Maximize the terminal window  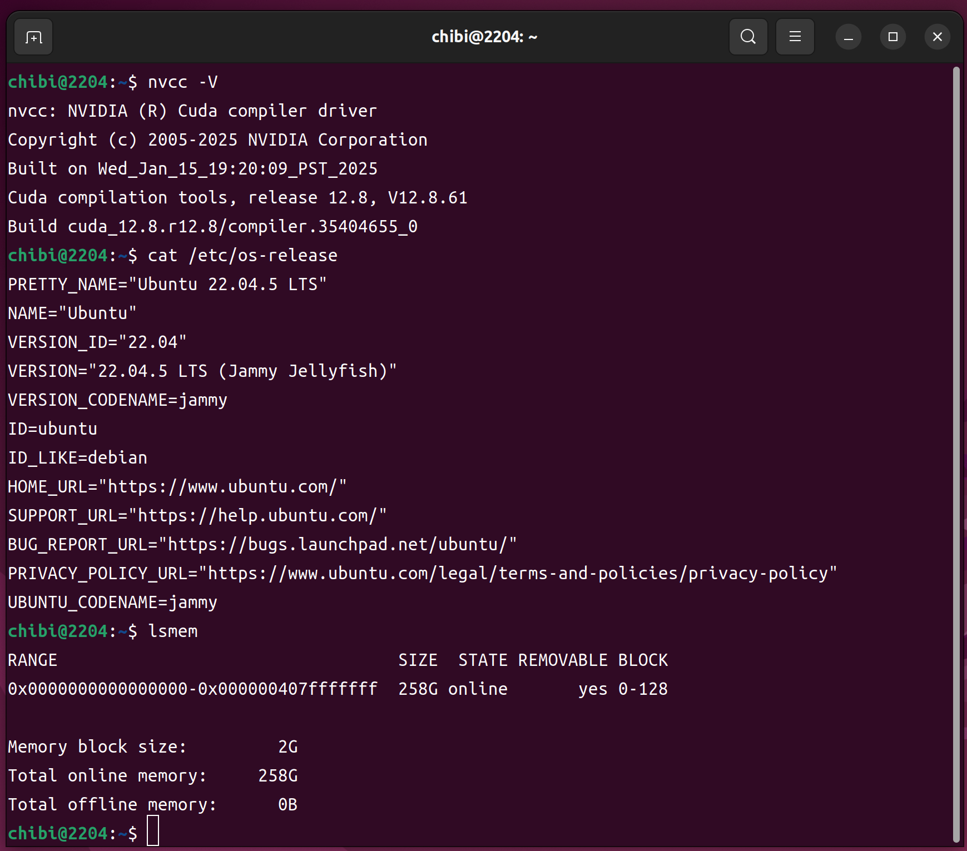892,37
